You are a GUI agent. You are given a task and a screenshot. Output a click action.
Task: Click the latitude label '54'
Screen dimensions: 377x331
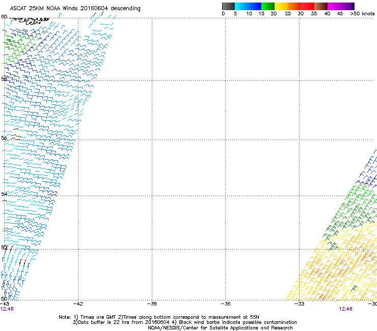(x=4, y=194)
